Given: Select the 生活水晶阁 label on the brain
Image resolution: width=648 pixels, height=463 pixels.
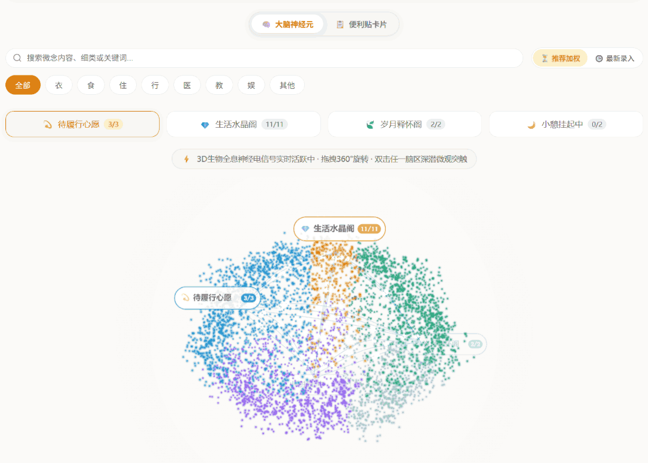Looking at the screenshot, I should 340,229.
